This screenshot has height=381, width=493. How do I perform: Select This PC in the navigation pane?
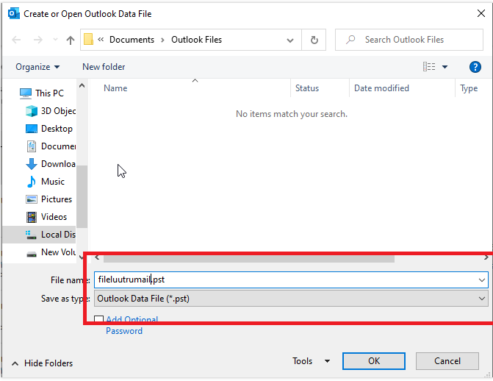[x=49, y=93]
